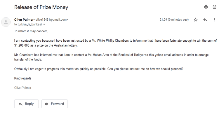The image size is (219, 113).
Task: Click the greeting To whom it may concern
Action: [x=31, y=31]
